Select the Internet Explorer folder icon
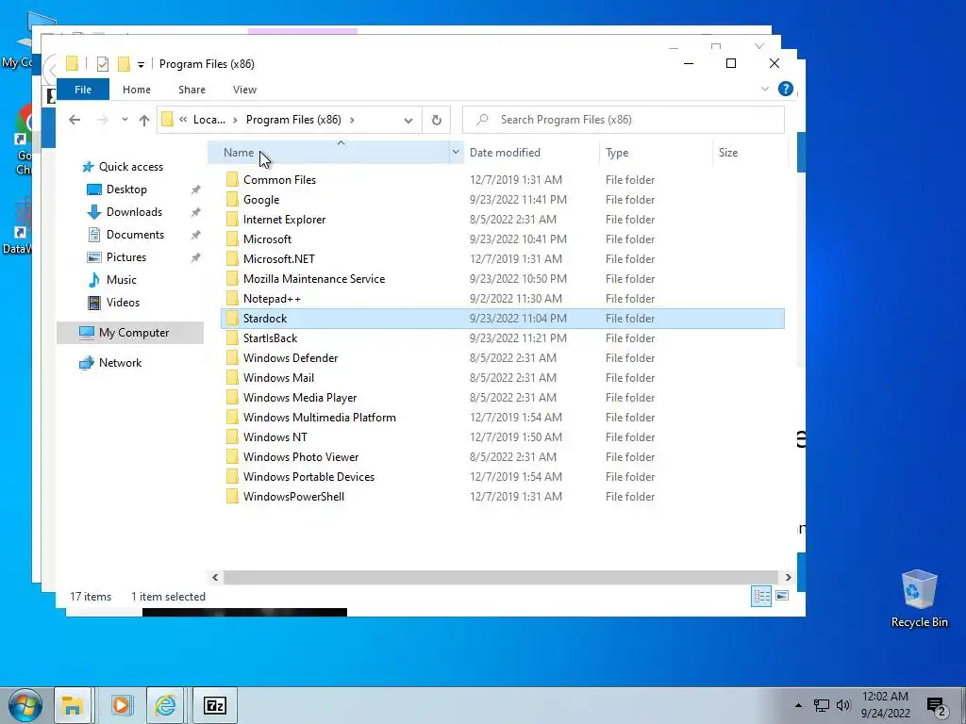The width and height of the screenshot is (966, 724). [x=232, y=219]
